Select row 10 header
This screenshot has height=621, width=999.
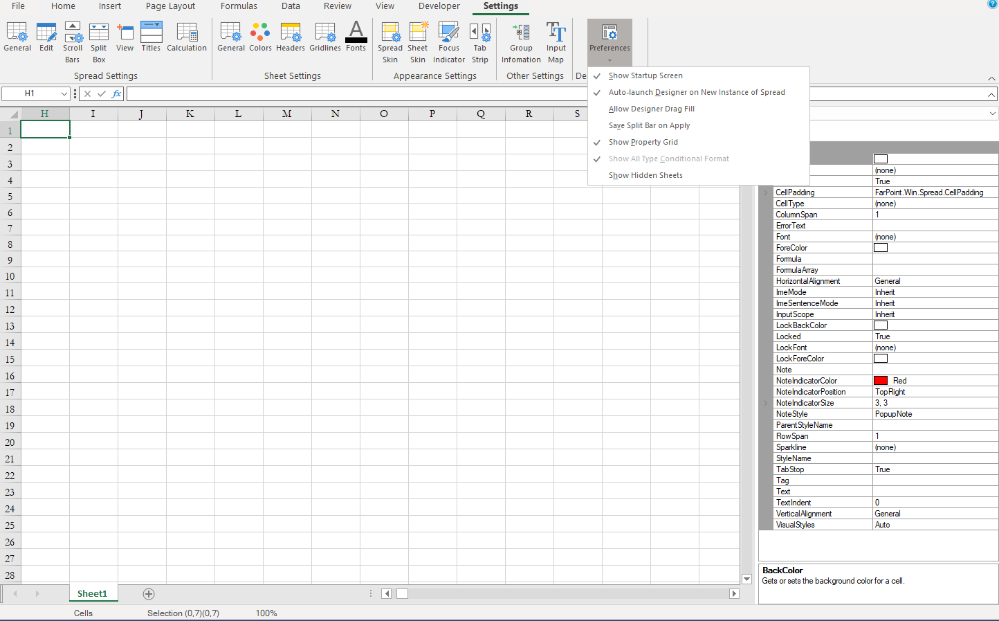tap(10, 276)
